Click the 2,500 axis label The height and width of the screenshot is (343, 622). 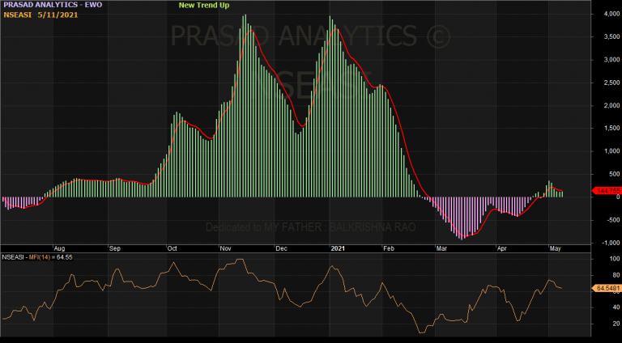[611, 83]
